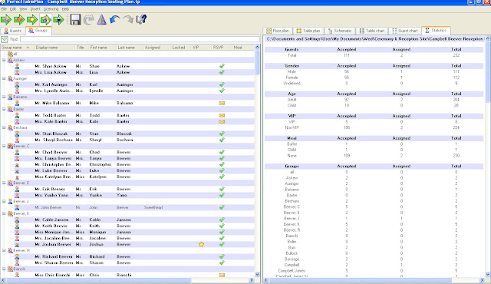Open the Schematic tab

pyautogui.click(x=339, y=31)
